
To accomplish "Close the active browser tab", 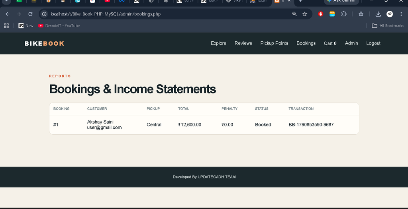I will click(289, 1).
